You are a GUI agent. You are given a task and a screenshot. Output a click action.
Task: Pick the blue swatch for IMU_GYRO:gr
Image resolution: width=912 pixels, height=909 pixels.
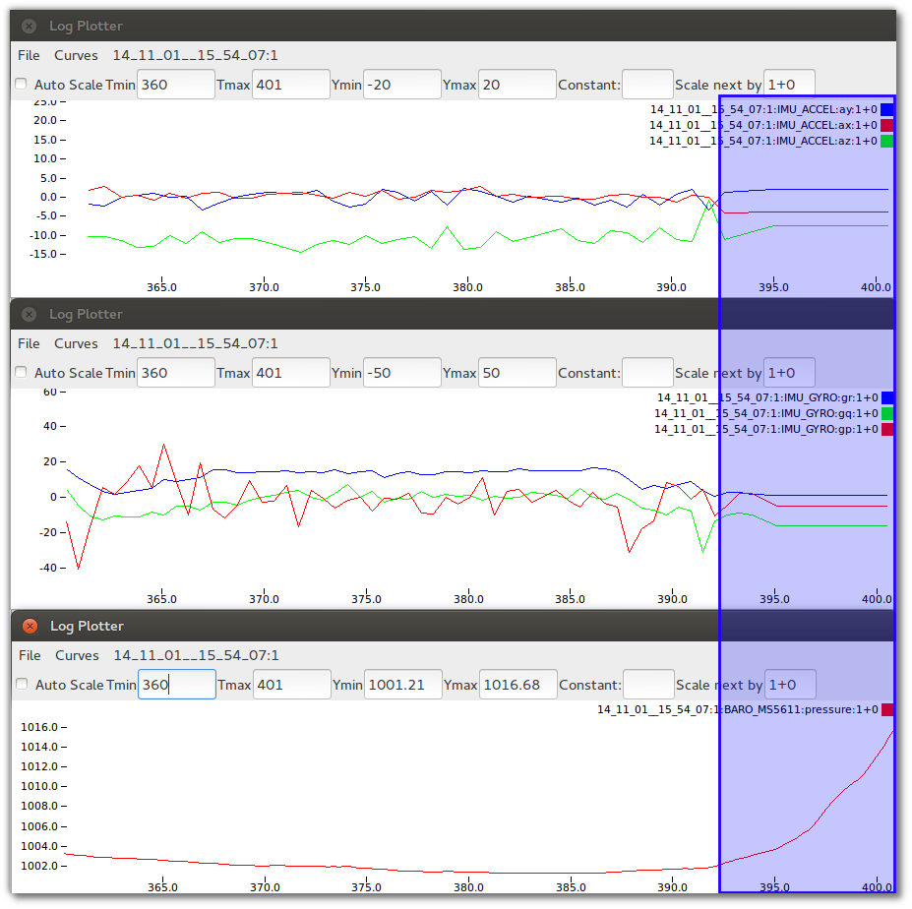pyautogui.click(x=887, y=397)
